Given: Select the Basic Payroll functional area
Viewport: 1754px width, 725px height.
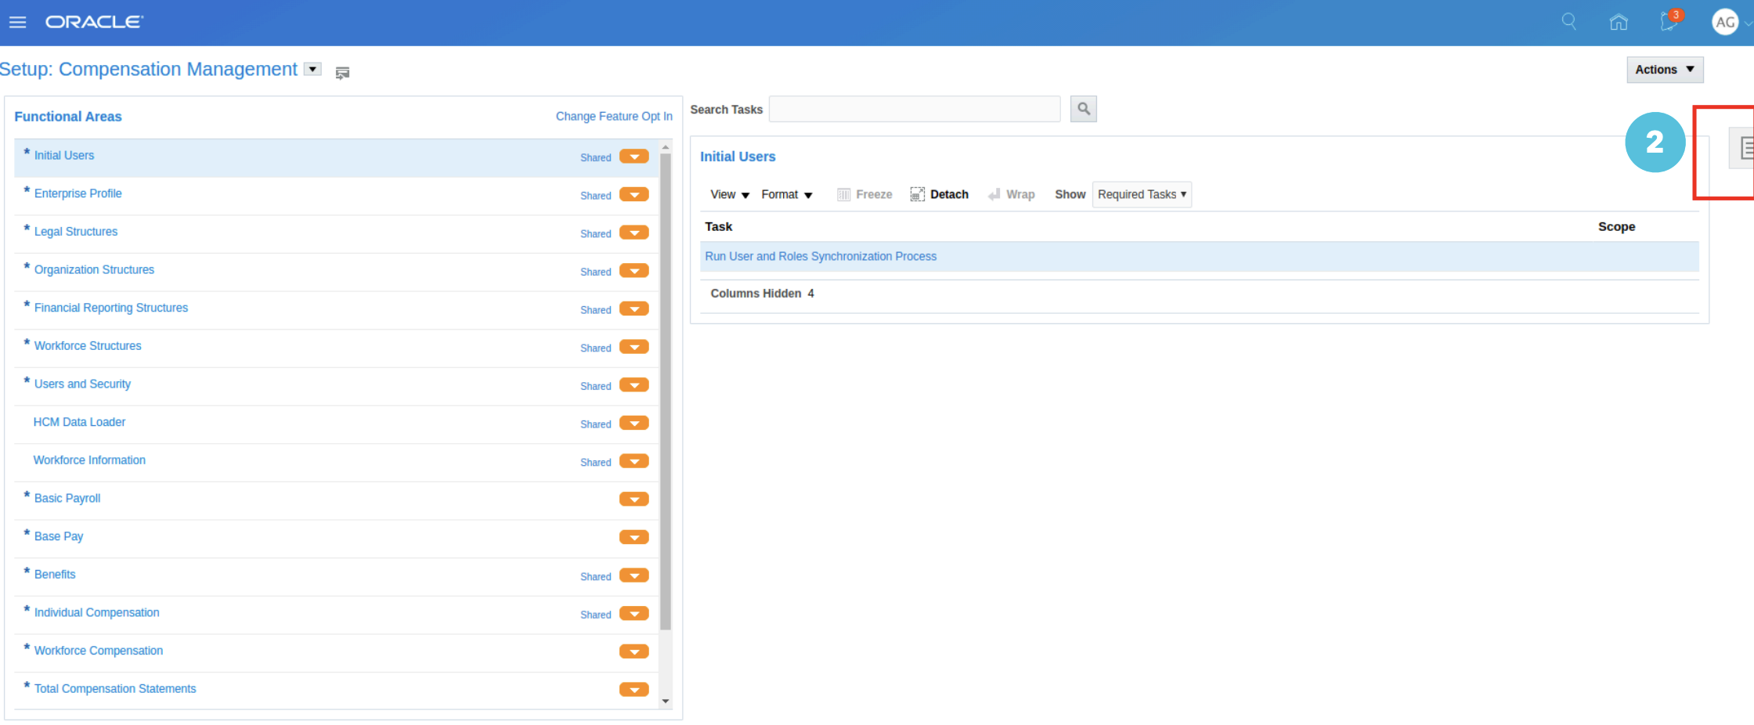Looking at the screenshot, I should pyautogui.click(x=67, y=498).
